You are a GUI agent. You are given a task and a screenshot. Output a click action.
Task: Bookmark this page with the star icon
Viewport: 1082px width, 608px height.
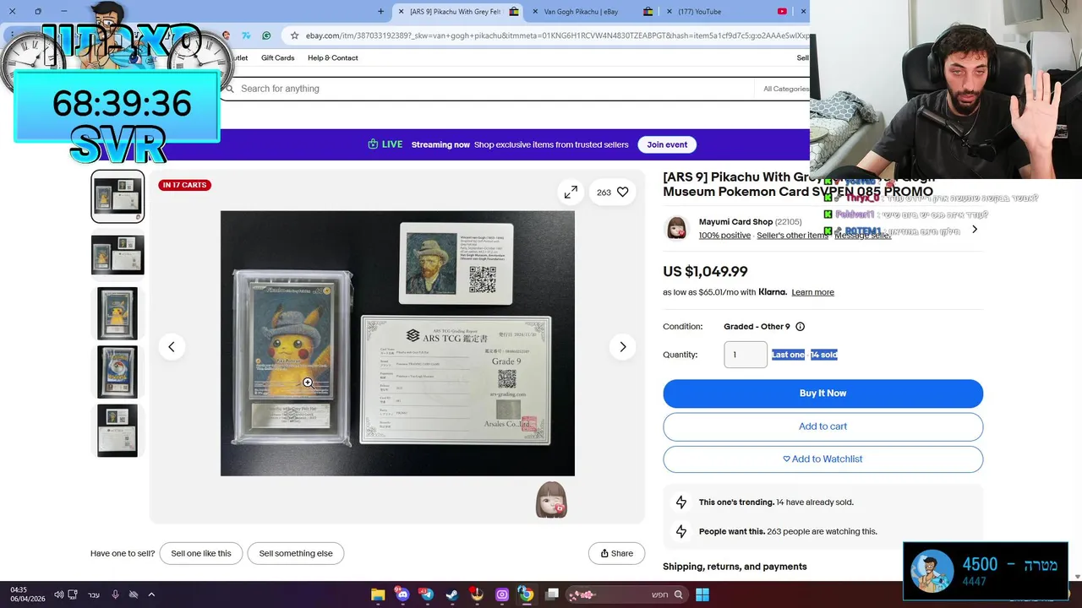(x=294, y=35)
